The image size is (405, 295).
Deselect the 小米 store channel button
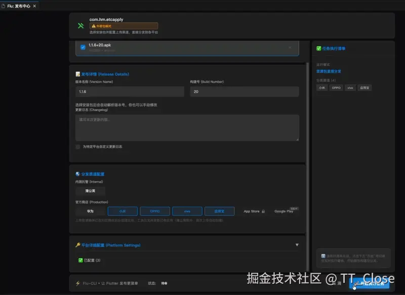tap(123, 211)
